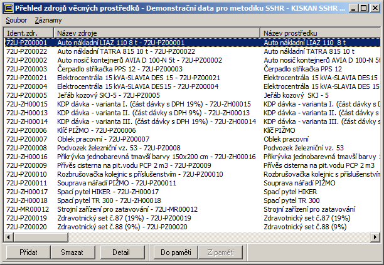Select row 72U-MR00012

click(x=192, y=209)
